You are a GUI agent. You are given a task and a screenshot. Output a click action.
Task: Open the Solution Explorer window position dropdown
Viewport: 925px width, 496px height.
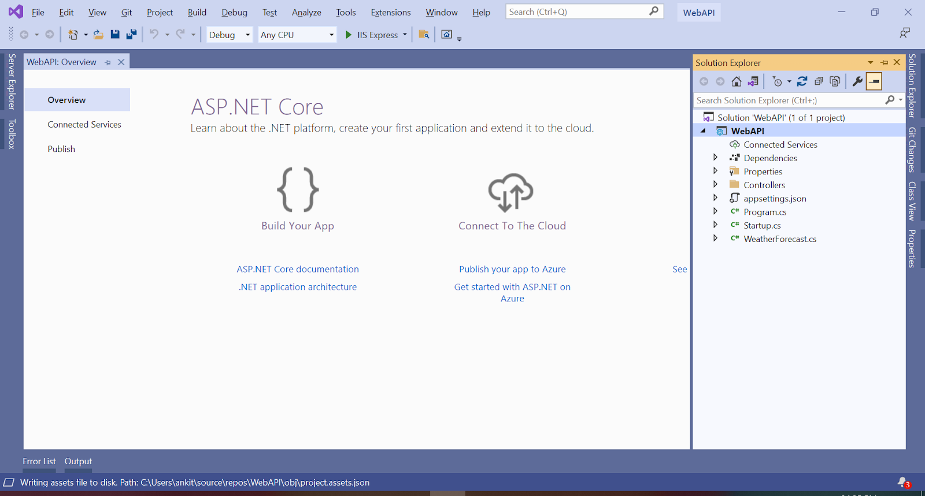(x=871, y=62)
